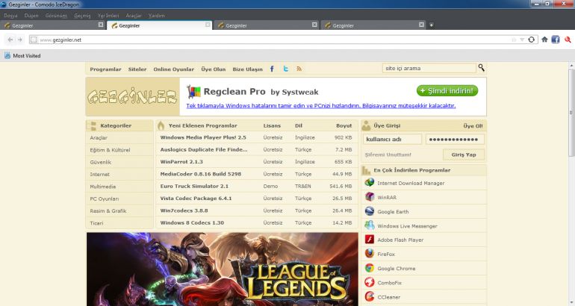Close the first Gezginler tab
This screenshot has height=306, width=575.
coord(101,25)
